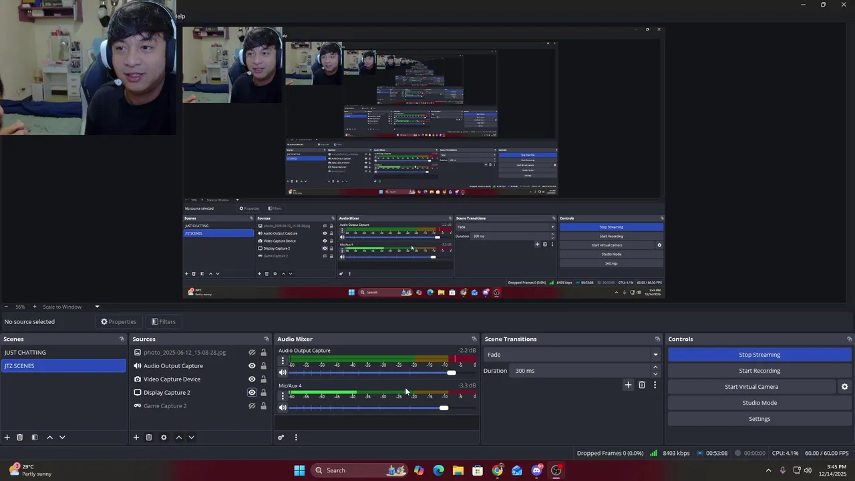Open advanced audio properties gears icon

pos(281,438)
